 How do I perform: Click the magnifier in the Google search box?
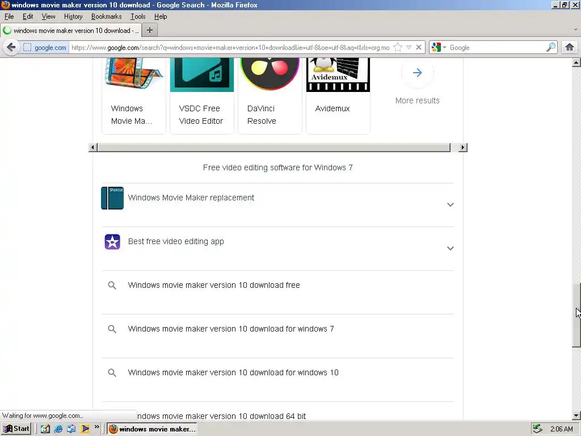pos(550,48)
